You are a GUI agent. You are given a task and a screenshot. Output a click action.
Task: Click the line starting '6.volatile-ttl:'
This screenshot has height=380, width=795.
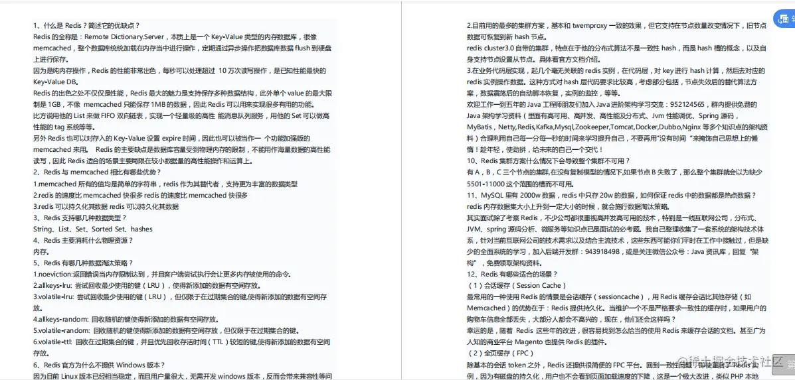[x=181, y=342]
